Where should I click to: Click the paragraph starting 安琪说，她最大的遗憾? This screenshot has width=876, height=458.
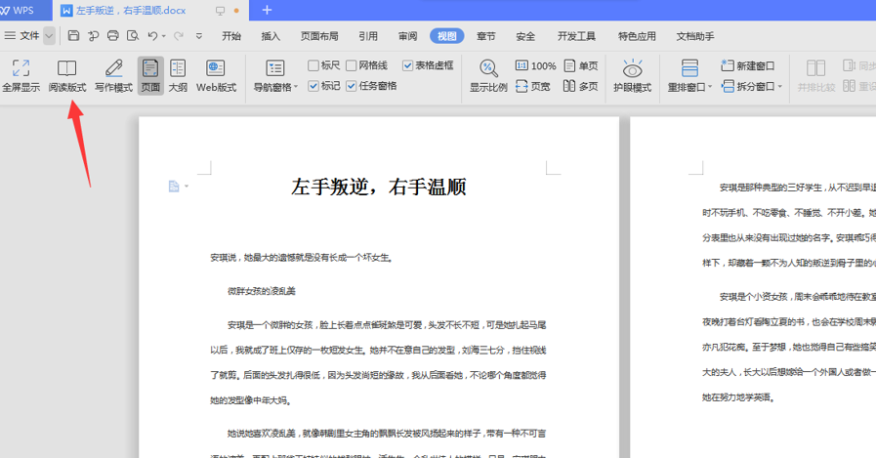pos(303,258)
